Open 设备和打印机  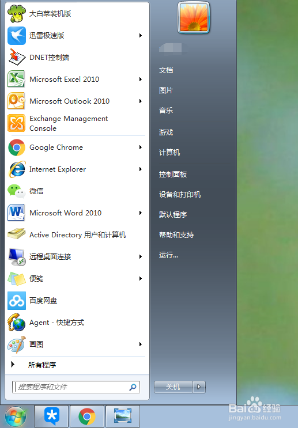(x=180, y=195)
